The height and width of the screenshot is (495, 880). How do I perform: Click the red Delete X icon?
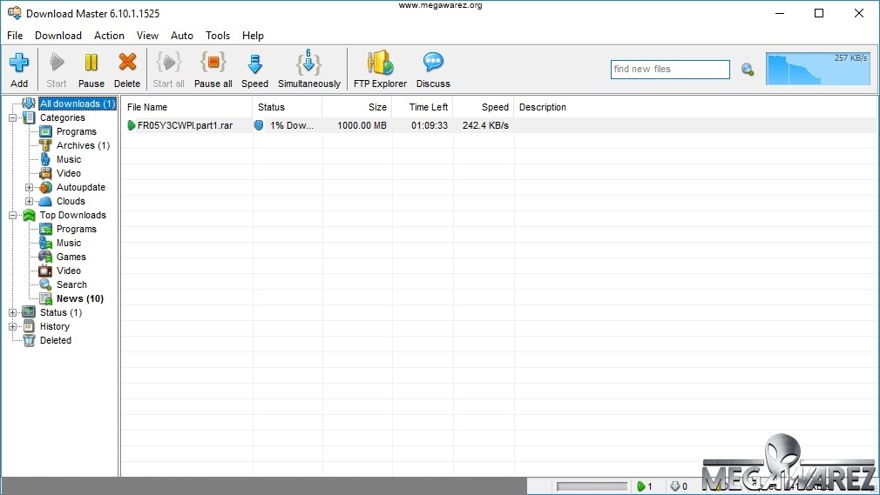pos(127,63)
